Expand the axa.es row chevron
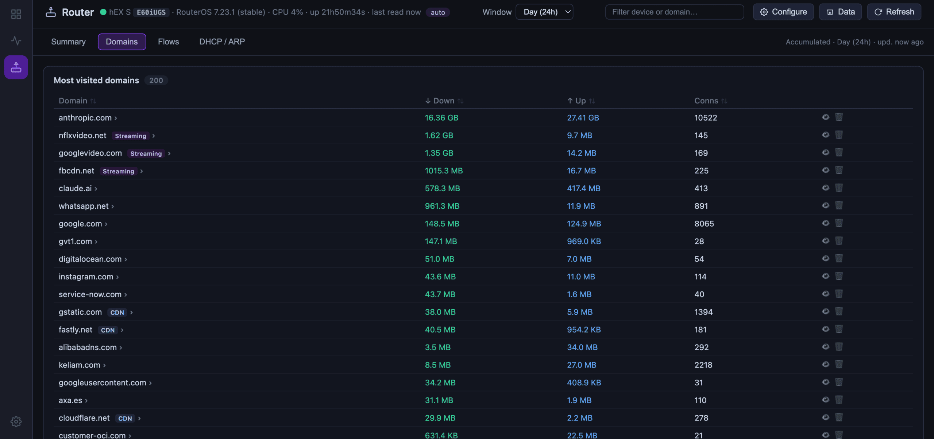 pyautogui.click(x=86, y=401)
